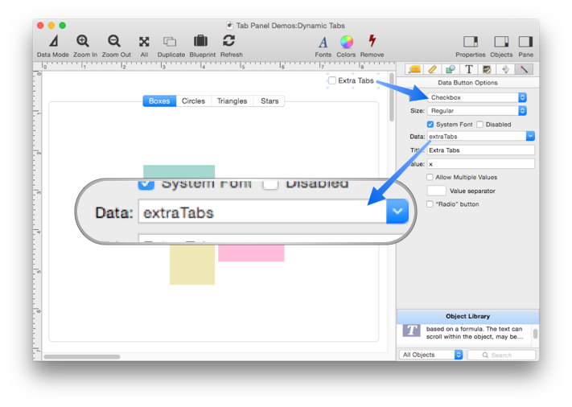The height and width of the screenshot is (407, 572).
Task: Switch to the Triangles tab
Action: coord(232,101)
